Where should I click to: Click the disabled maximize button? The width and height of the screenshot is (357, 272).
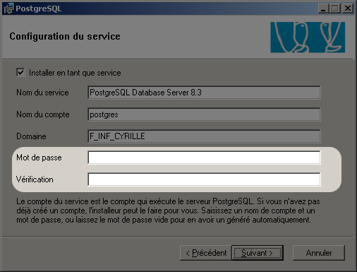(335, 8)
